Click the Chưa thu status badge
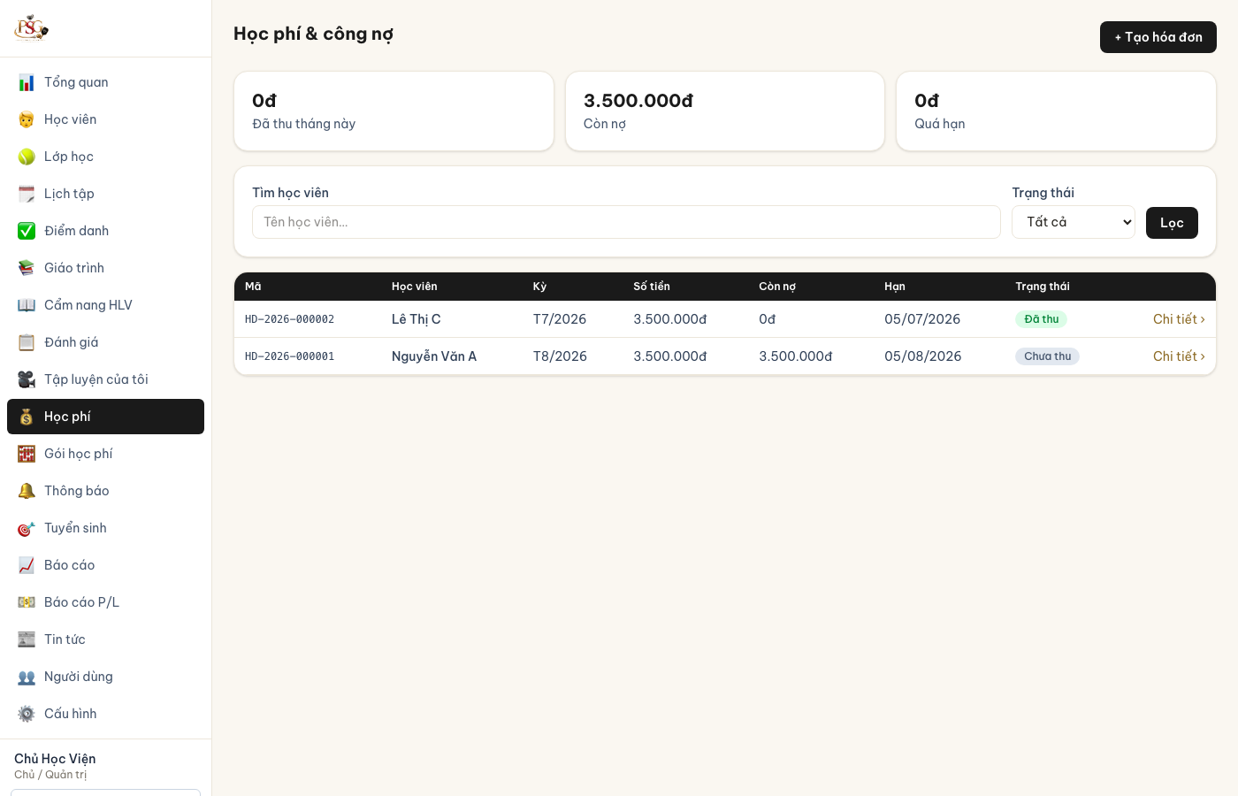This screenshot has width=1238, height=796. [1047, 356]
